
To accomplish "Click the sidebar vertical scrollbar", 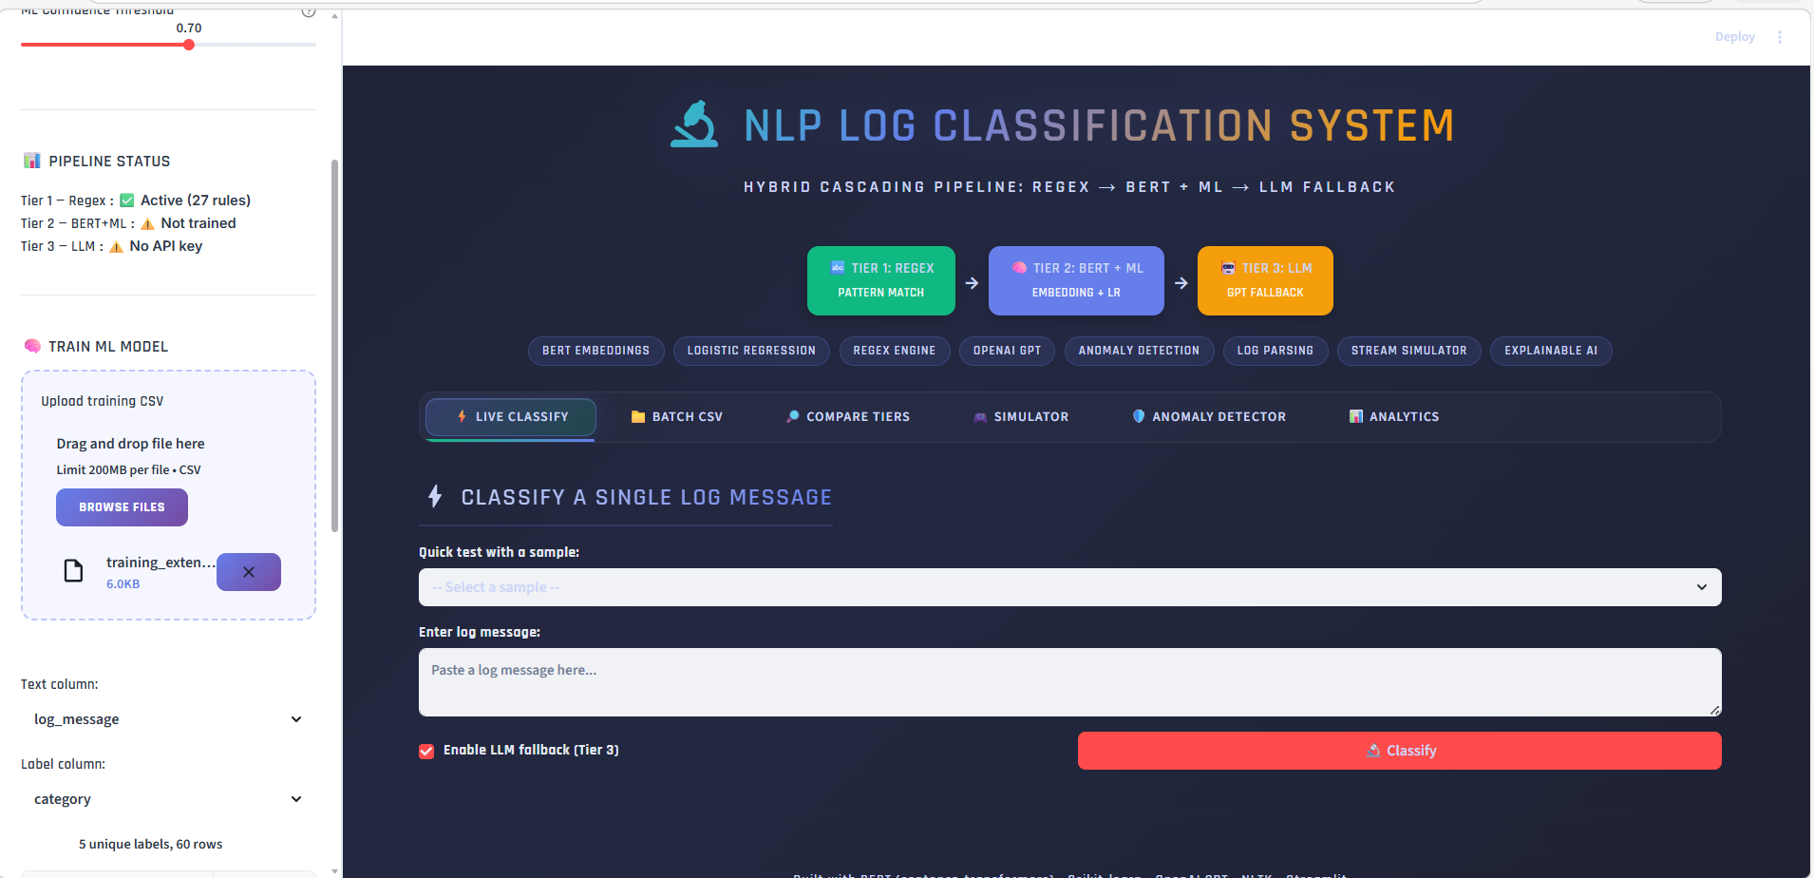I will pos(334,347).
